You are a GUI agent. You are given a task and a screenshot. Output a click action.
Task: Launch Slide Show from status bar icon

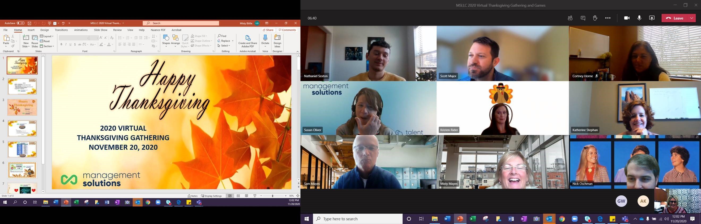pos(255,196)
